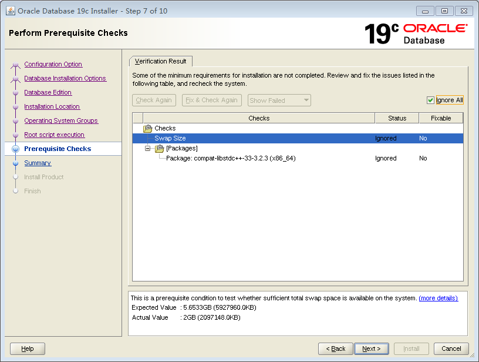Screen dimensions: 479x362
Task: Toggle the Ignore All checkbox
Action: 430,100
